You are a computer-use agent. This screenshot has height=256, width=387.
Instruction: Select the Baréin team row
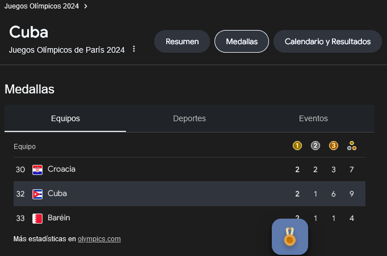point(190,218)
